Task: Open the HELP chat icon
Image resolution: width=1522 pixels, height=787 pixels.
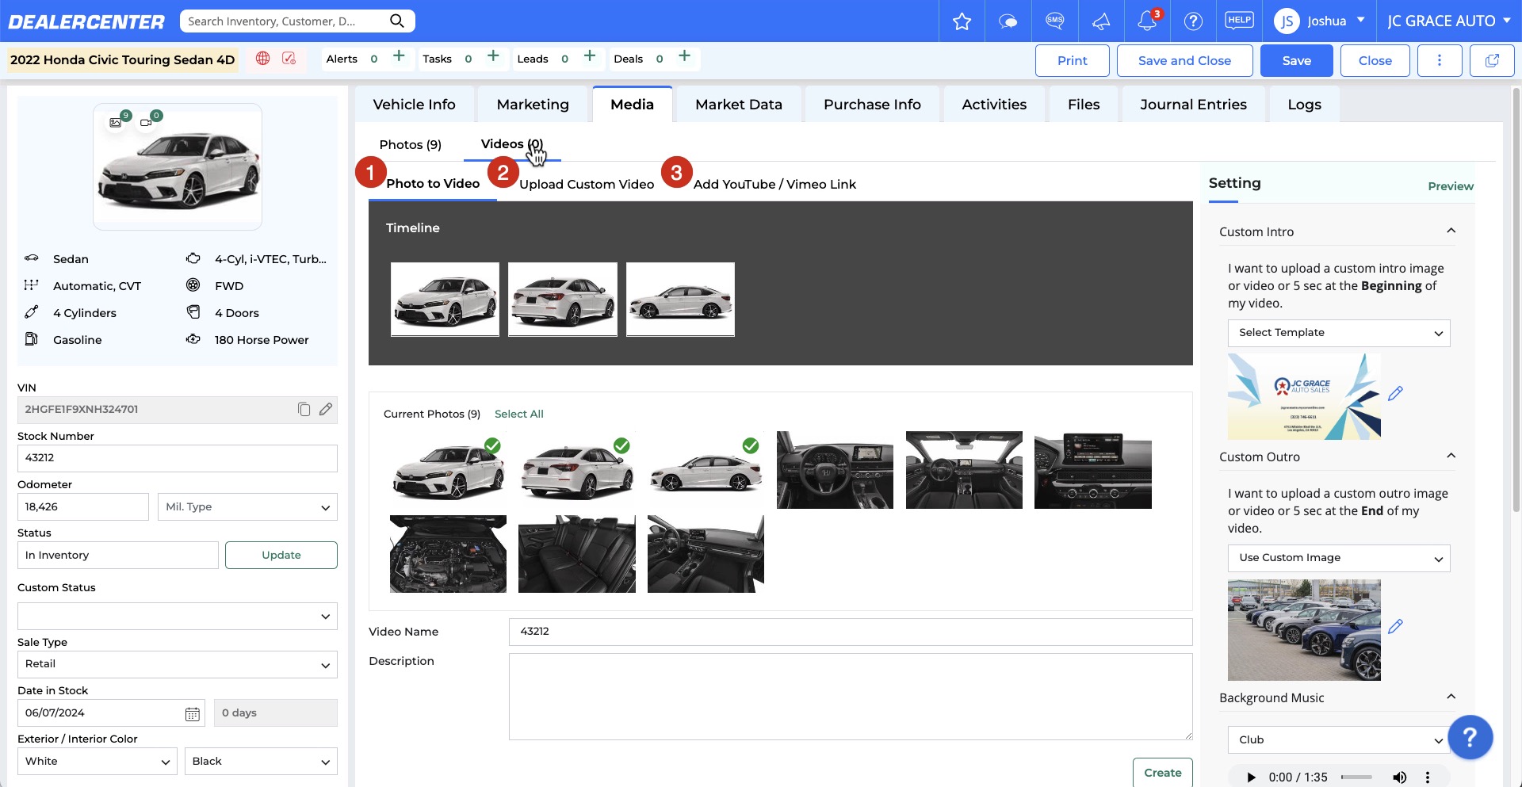Action: [x=1239, y=21]
